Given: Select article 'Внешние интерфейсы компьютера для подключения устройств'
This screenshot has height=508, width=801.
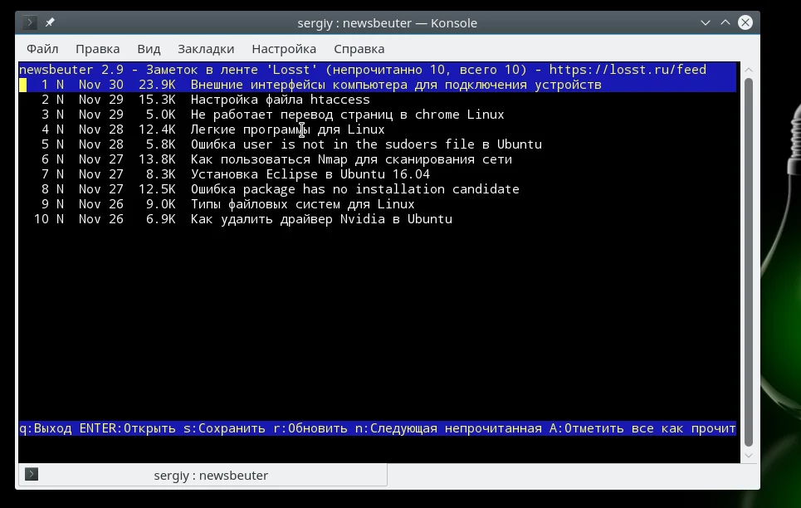Looking at the screenshot, I should point(378,85).
